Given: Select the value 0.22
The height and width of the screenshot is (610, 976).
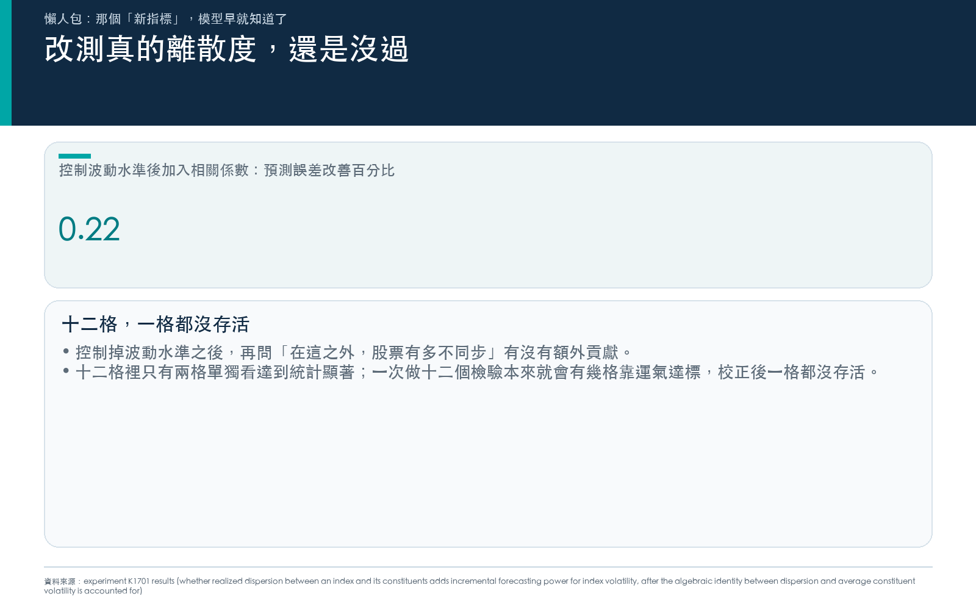Looking at the screenshot, I should tap(89, 229).
